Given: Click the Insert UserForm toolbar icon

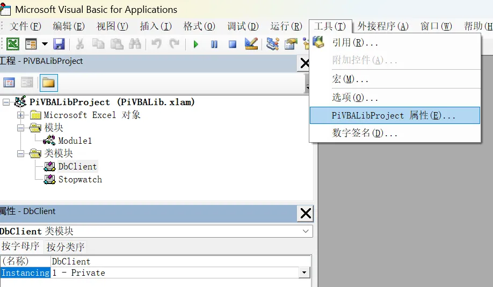Looking at the screenshot, I should 31,44.
